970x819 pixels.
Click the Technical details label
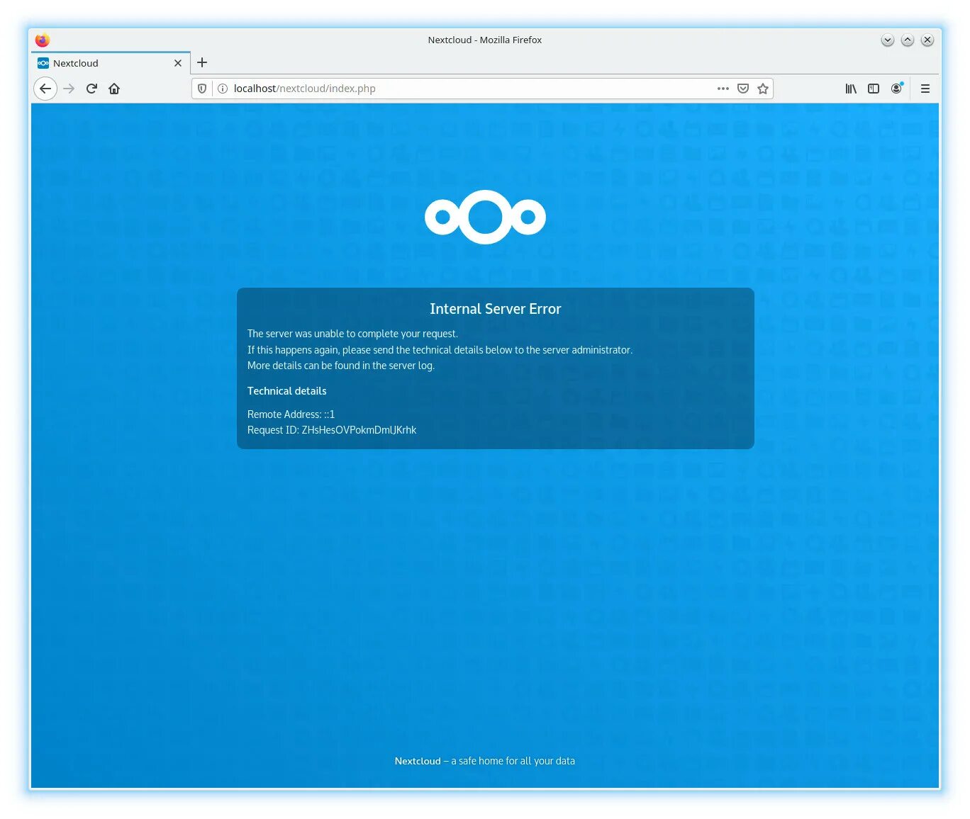tap(287, 391)
